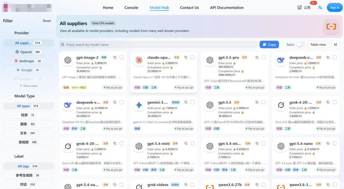Reset all filters
The width and height of the screenshot is (344, 189).
47,21
